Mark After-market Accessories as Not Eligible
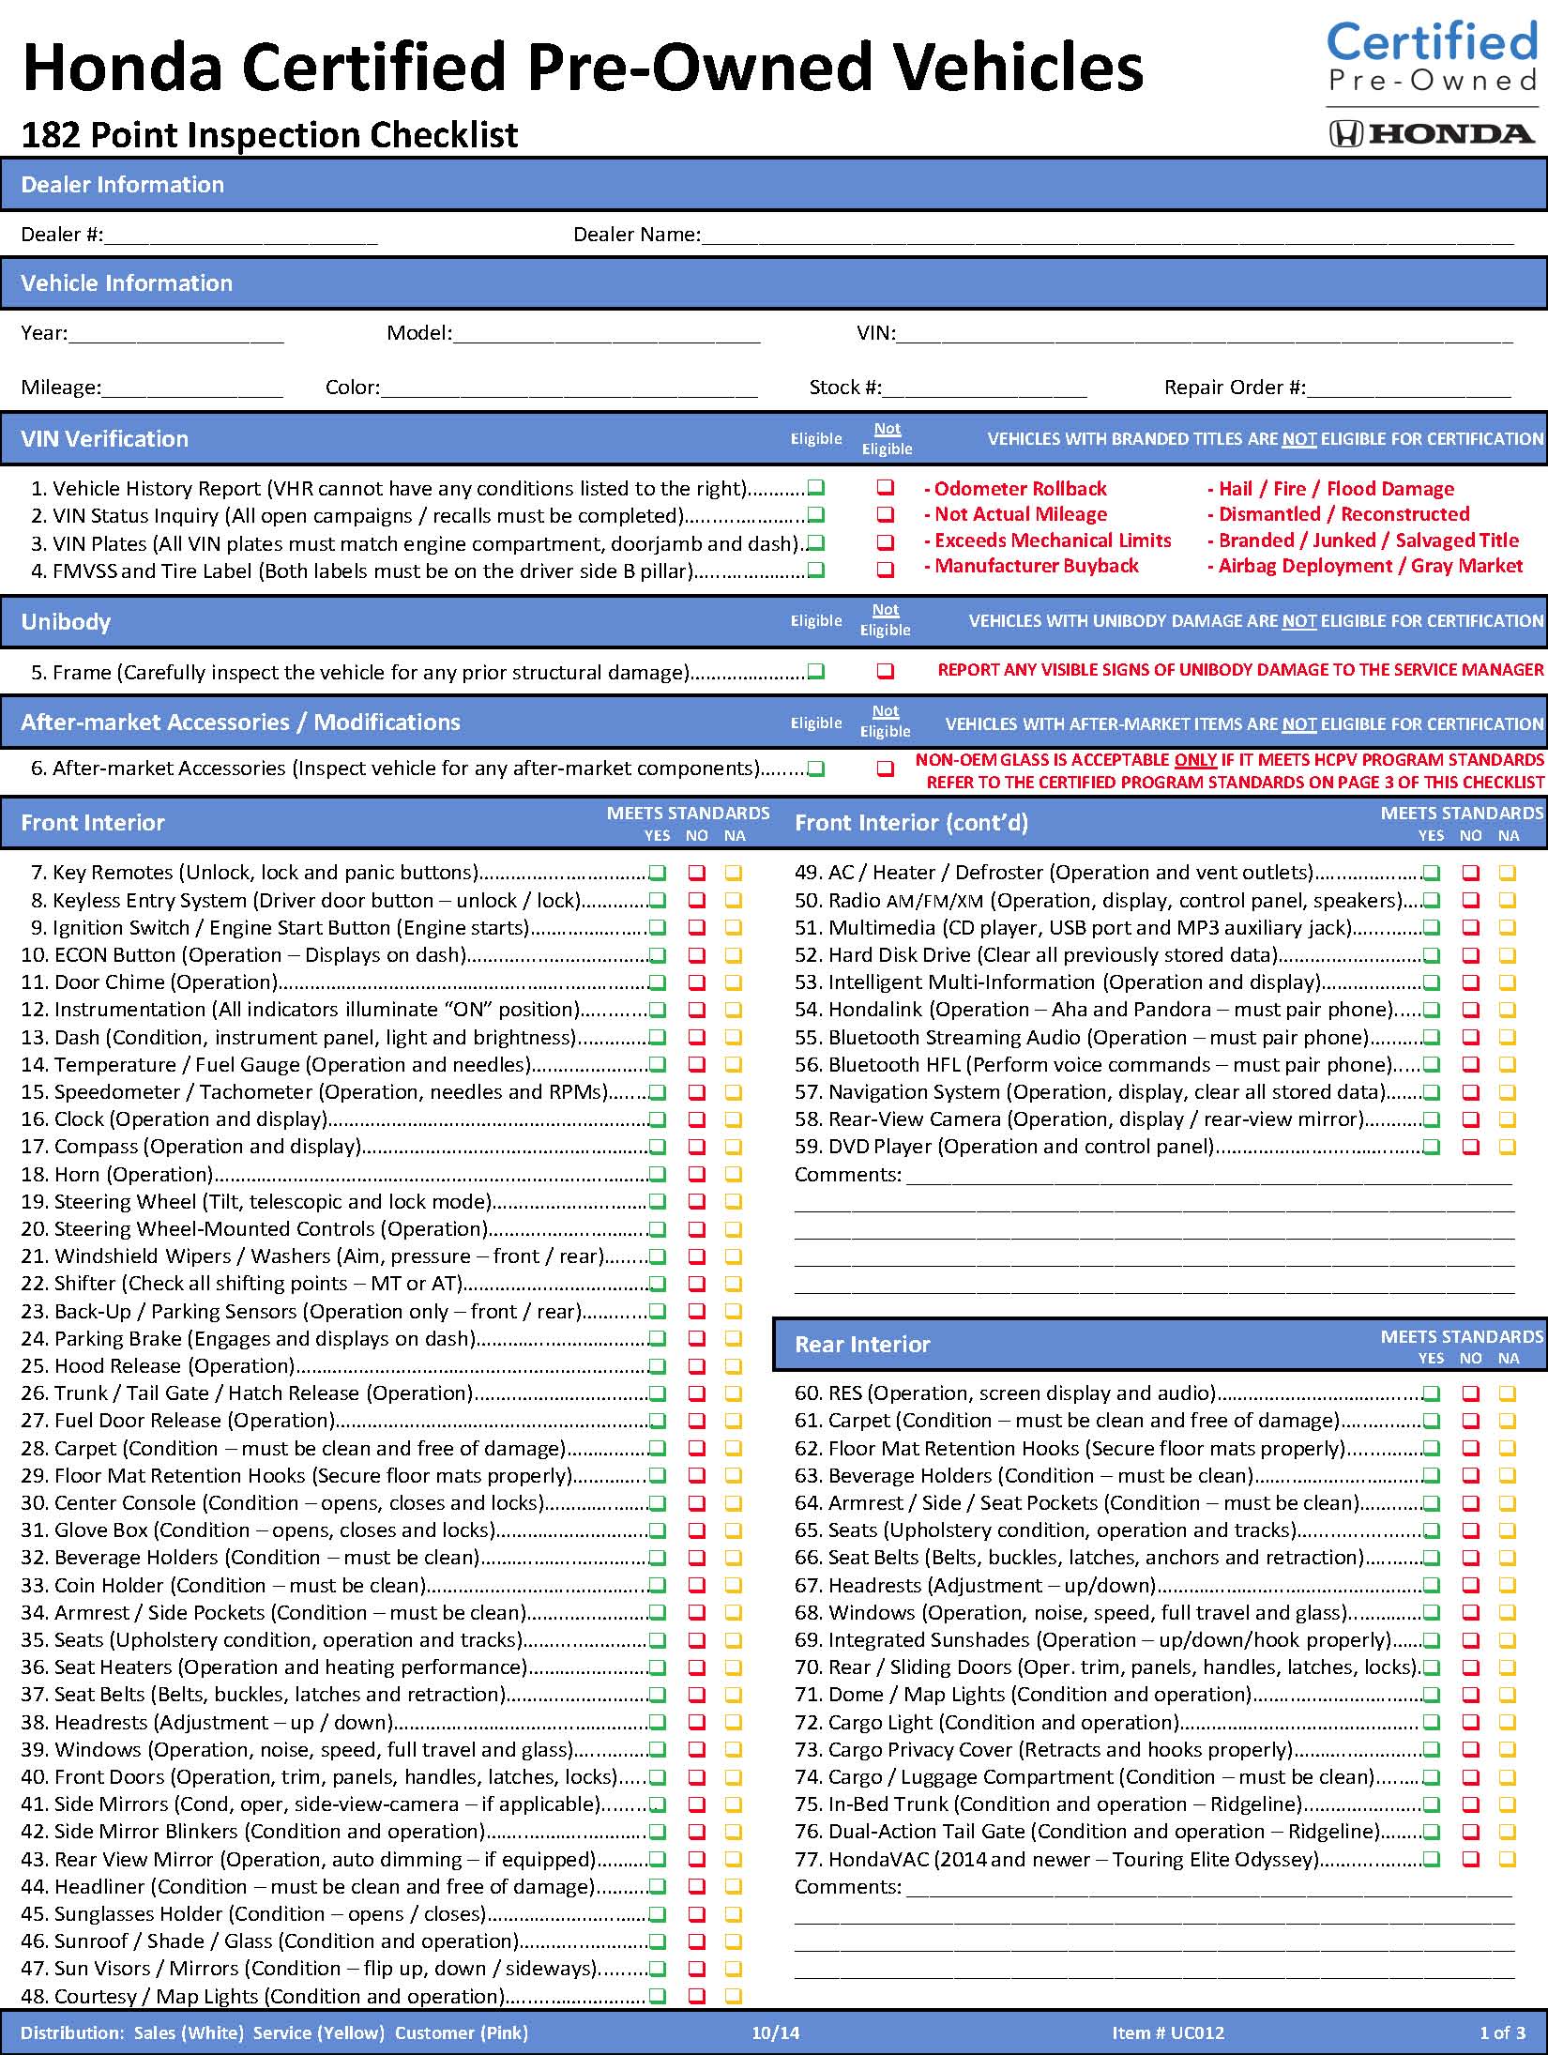 pyautogui.click(x=886, y=769)
